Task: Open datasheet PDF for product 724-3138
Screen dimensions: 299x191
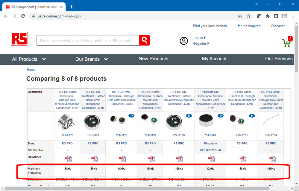Action: [180, 159]
